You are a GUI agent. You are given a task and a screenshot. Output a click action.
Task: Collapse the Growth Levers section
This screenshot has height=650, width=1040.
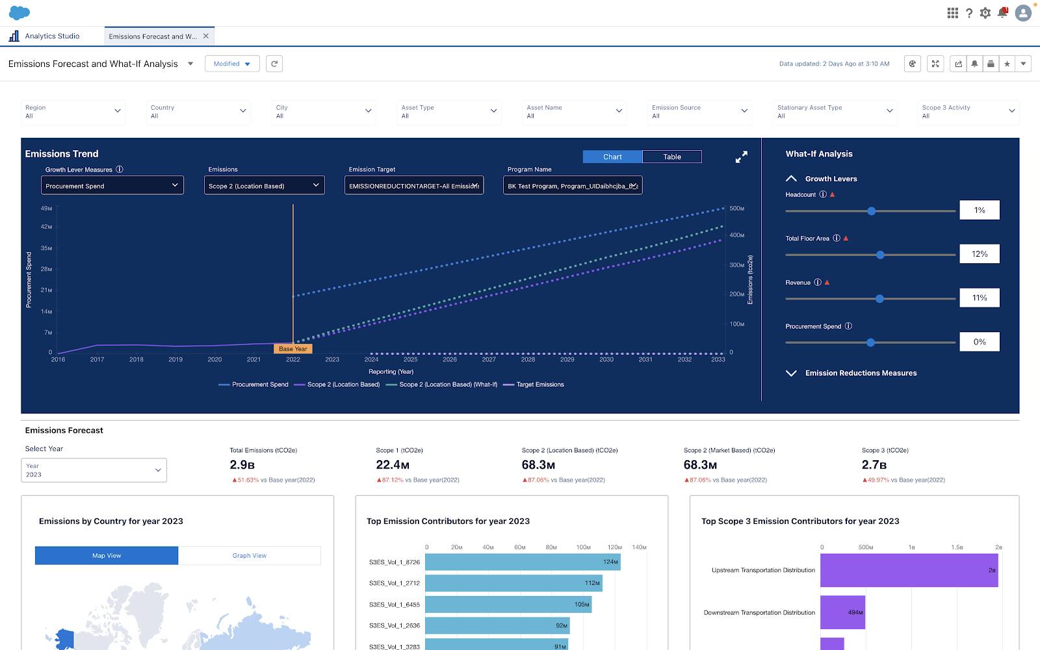coord(791,178)
